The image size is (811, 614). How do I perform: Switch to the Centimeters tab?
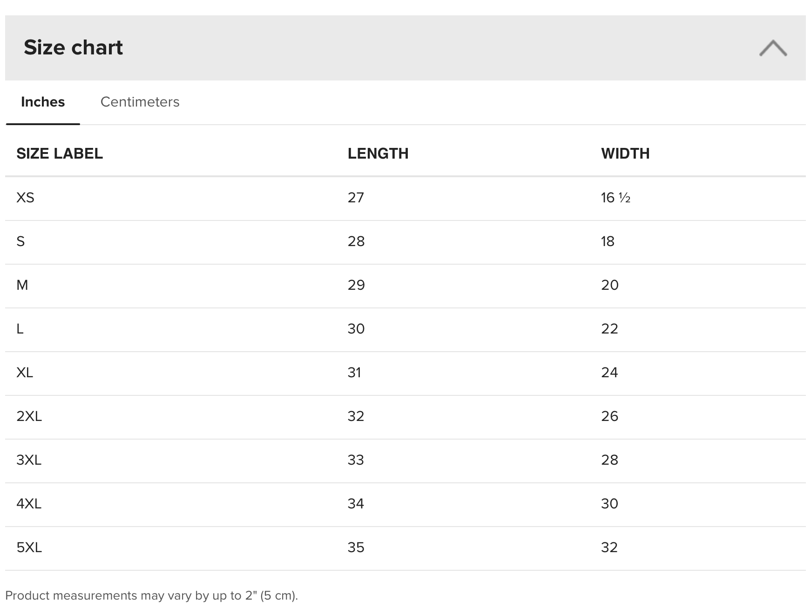point(140,102)
